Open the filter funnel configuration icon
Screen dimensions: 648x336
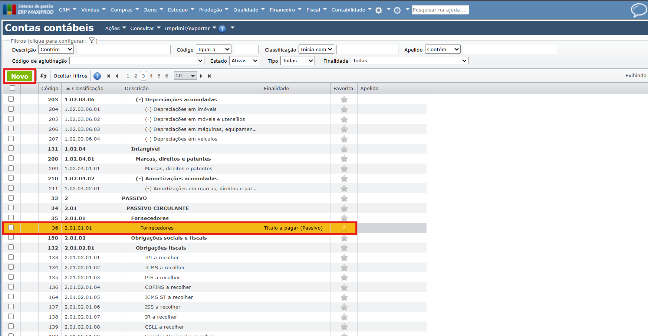(92, 41)
